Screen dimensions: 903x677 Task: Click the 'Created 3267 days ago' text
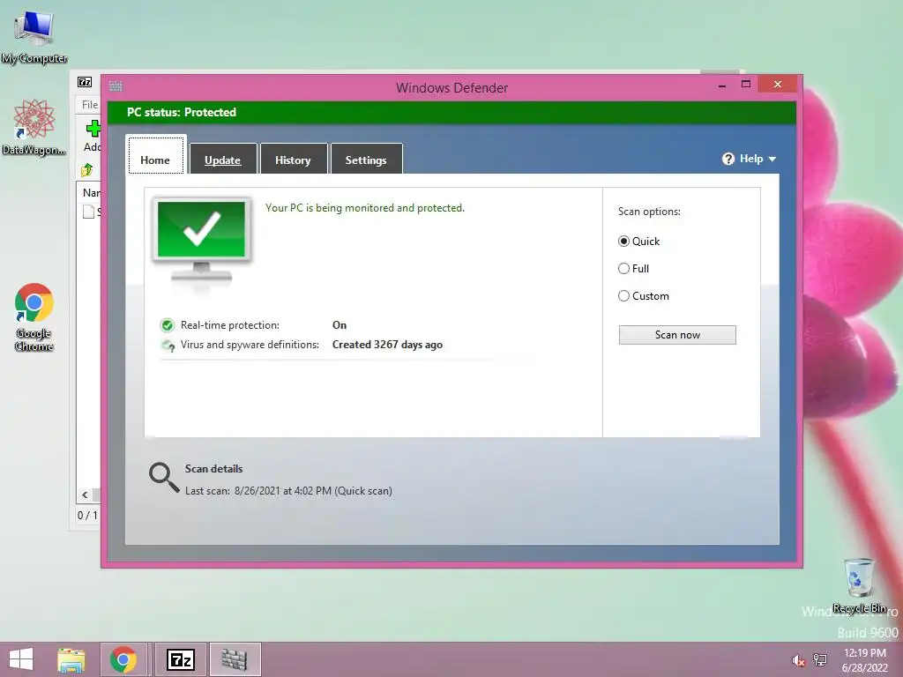(x=388, y=345)
